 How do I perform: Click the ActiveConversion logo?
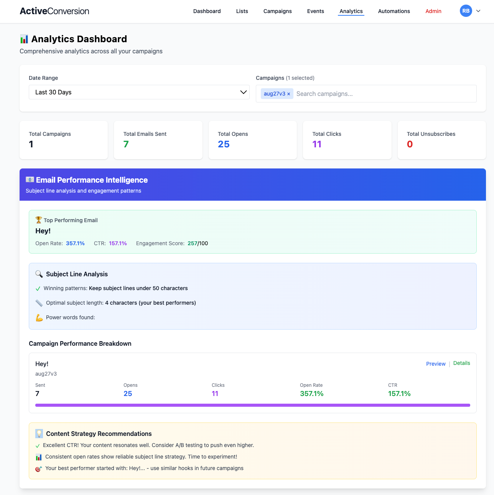coord(54,11)
